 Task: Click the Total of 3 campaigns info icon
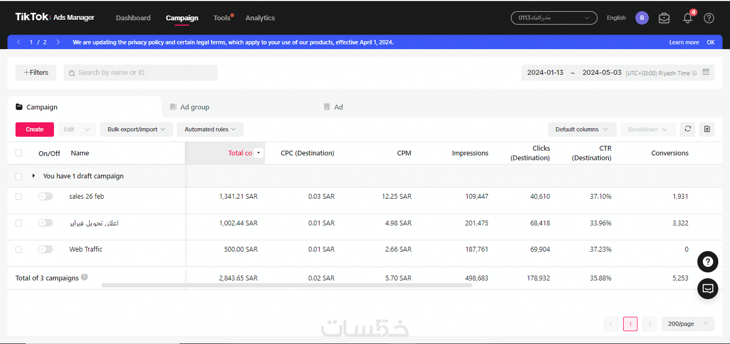(84, 277)
